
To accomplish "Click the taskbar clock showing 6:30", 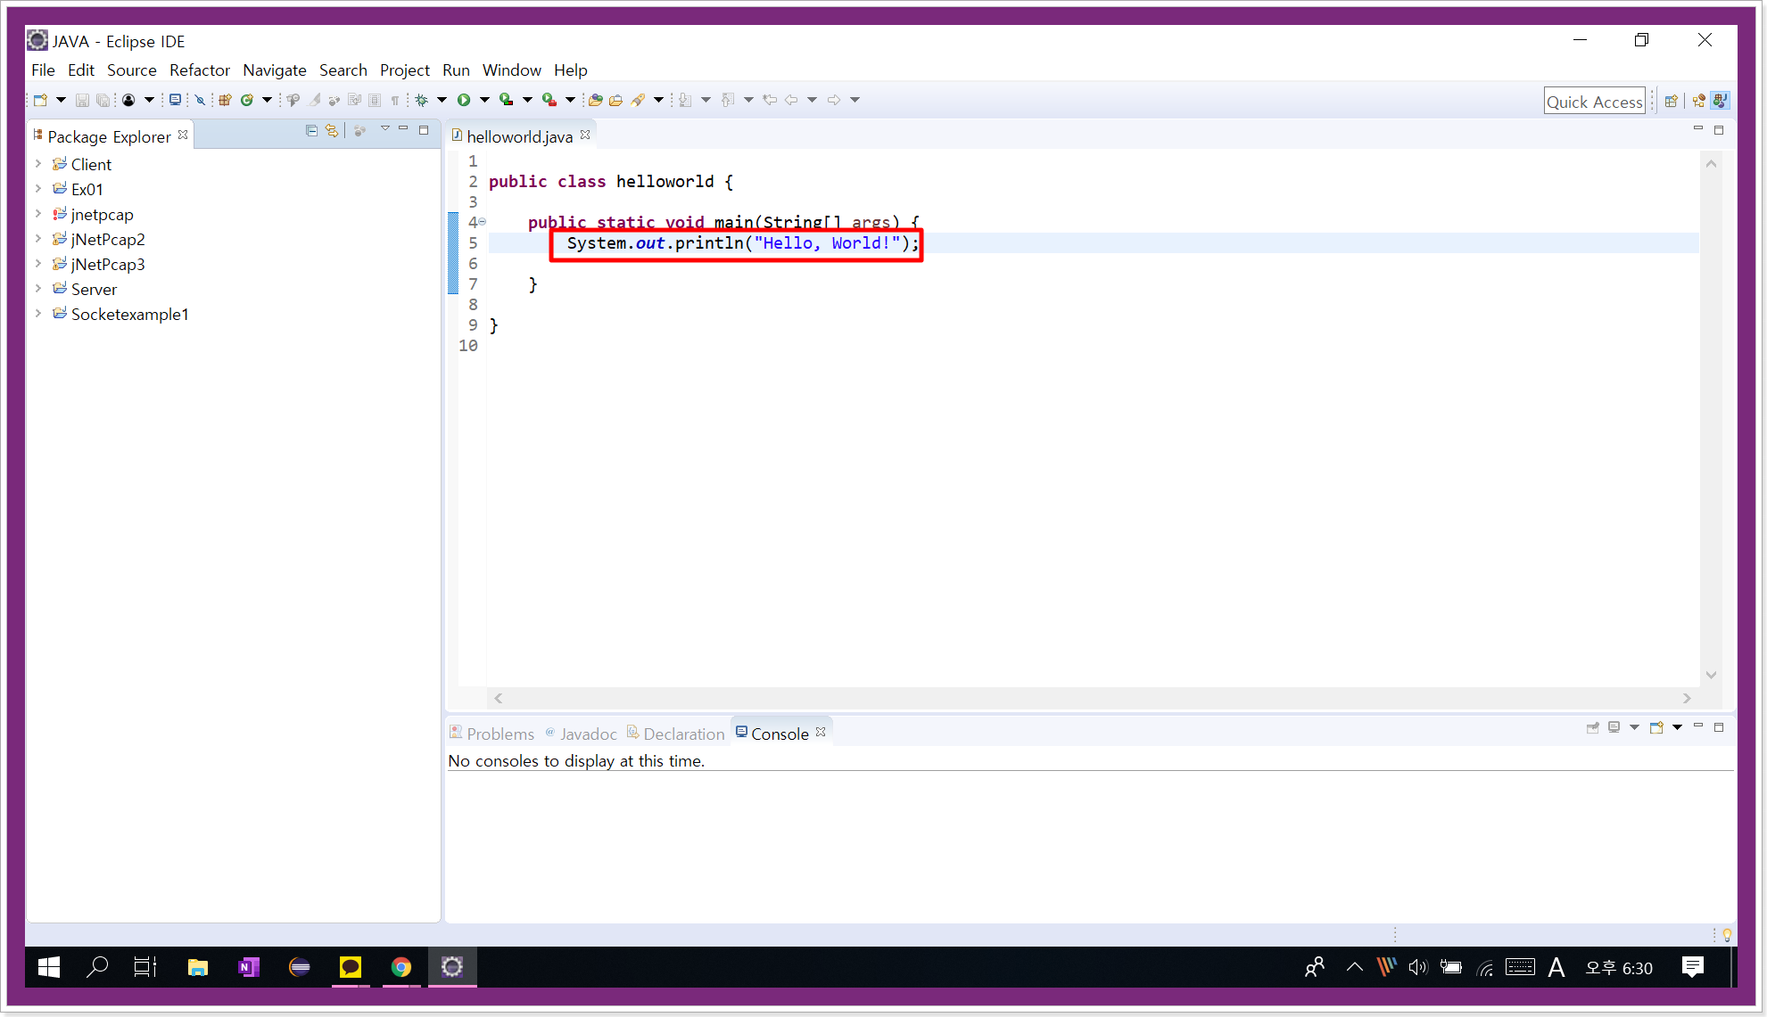I will click(1619, 968).
